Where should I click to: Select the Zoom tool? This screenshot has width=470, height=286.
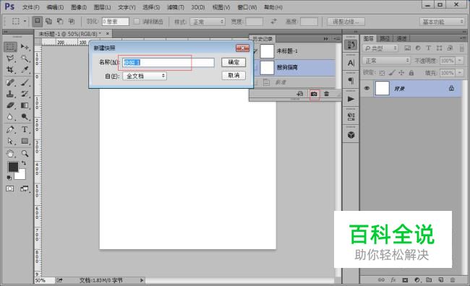pos(25,154)
